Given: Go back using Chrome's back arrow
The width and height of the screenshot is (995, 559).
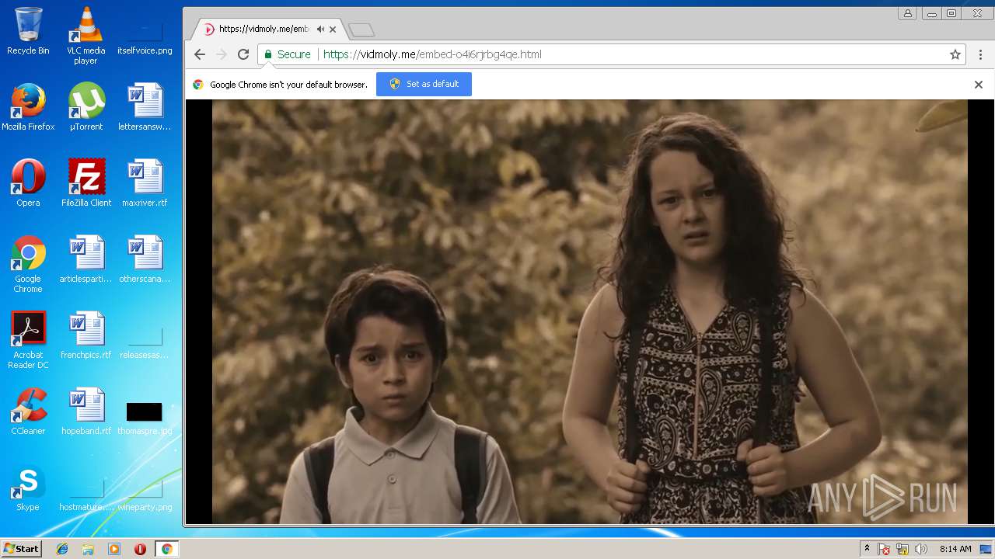Looking at the screenshot, I should tap(200, 54).
